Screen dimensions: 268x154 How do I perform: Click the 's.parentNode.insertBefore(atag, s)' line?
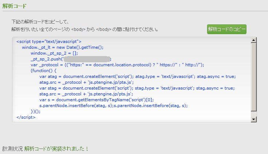pos(113,105)
